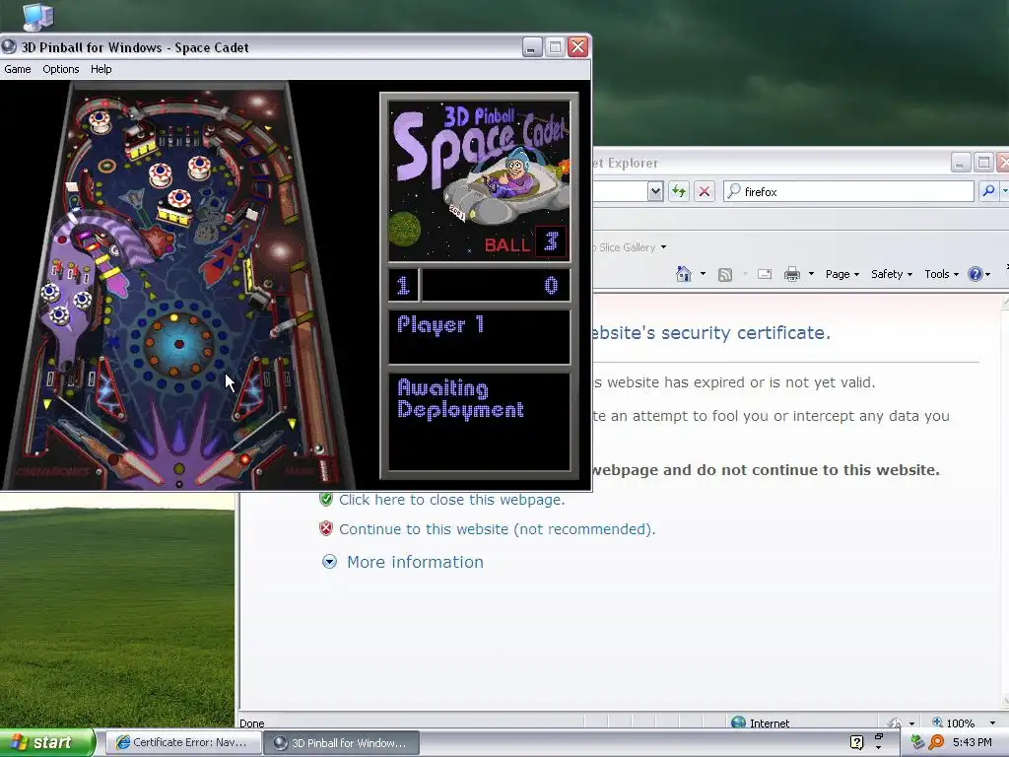Open the Game menu in 3D Pinball
1009x757 pixels.
tap(18, 69)
